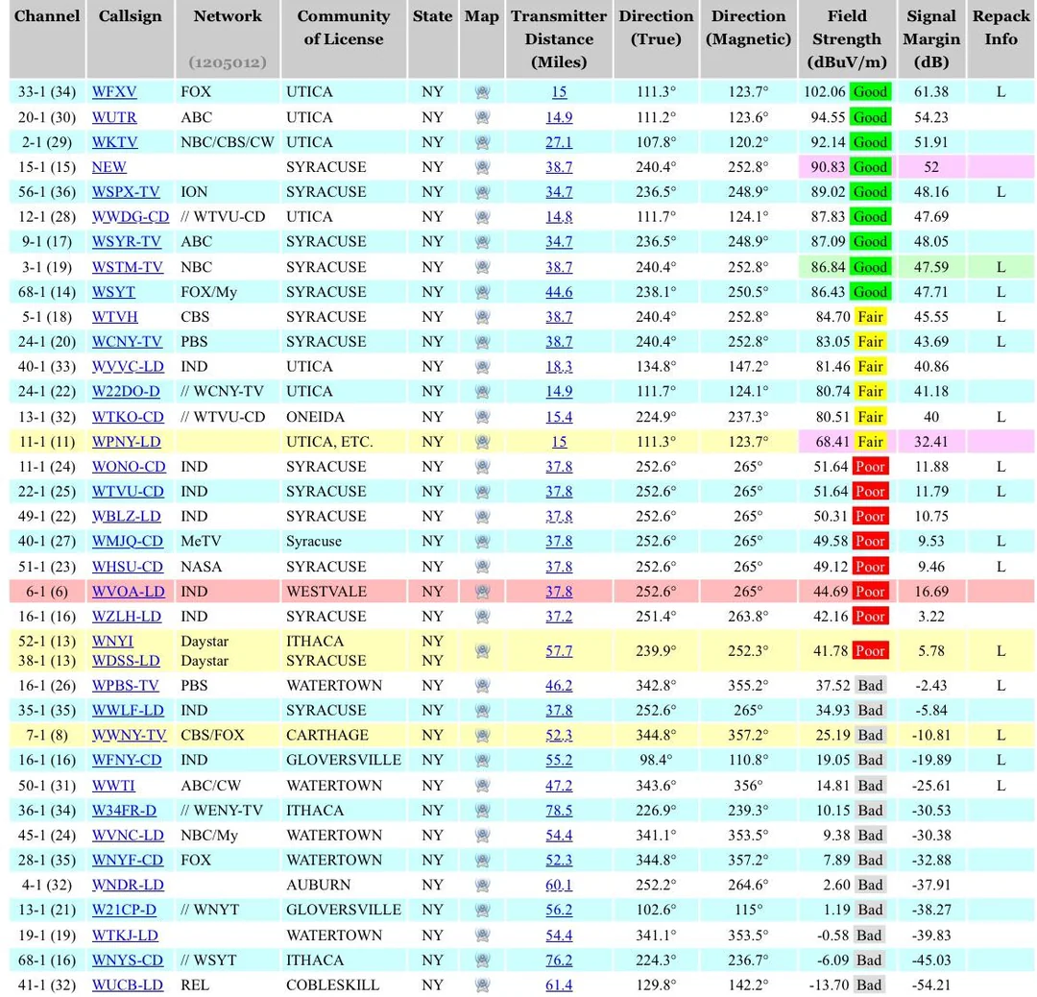Viewport: 1037px width, 997px height.
Task: Click the WONO-CD link
Action: pyautogui.click(x=131, y=467)
